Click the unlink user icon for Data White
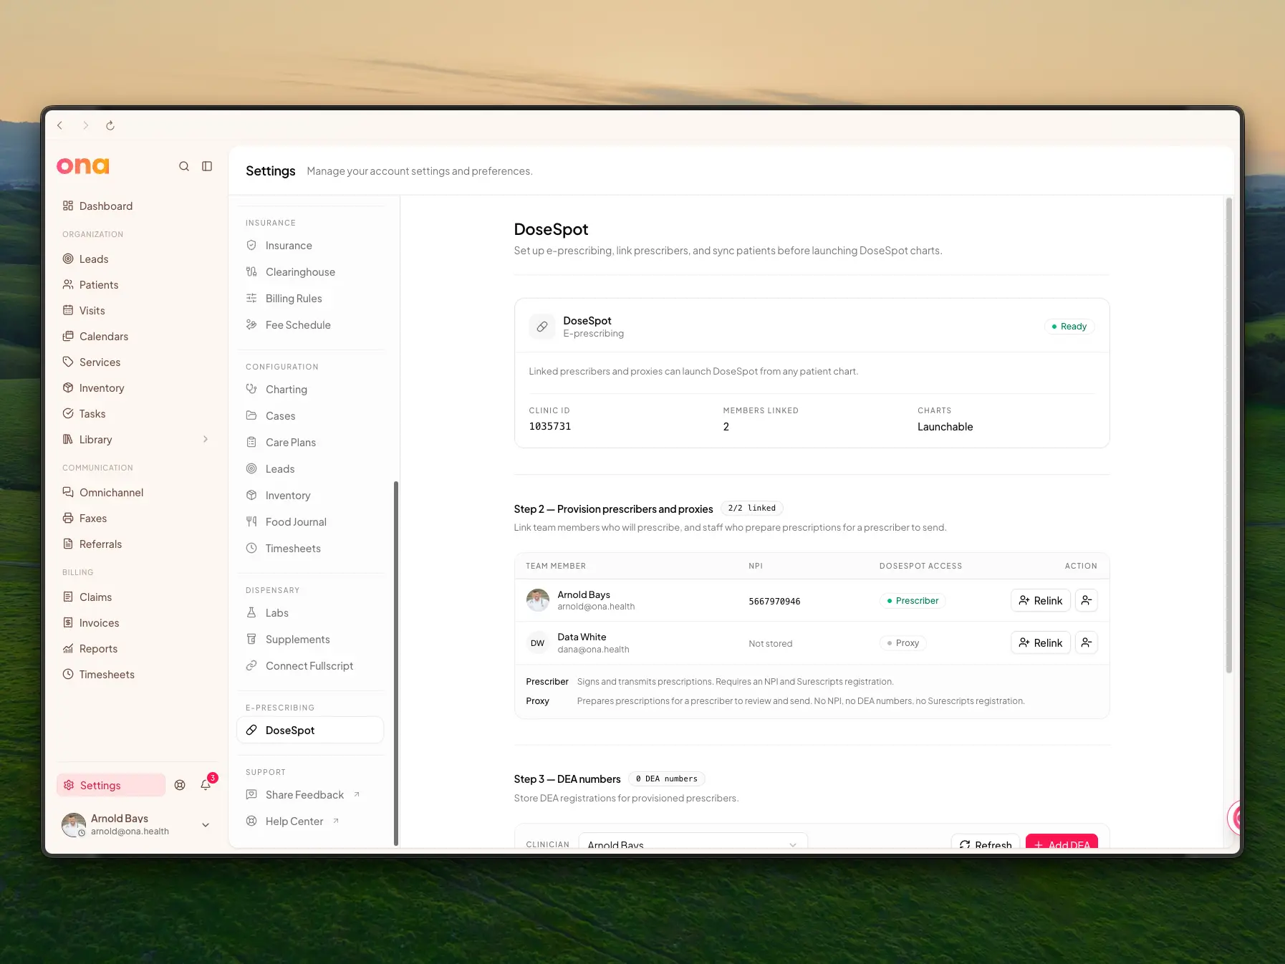Screen dimensions: 1285x964 coord(1087,642)
